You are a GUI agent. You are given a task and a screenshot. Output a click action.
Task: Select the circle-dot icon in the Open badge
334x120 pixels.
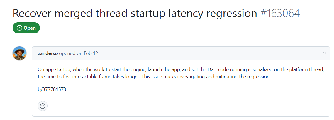pyautogui.click(x=19, y=28)
